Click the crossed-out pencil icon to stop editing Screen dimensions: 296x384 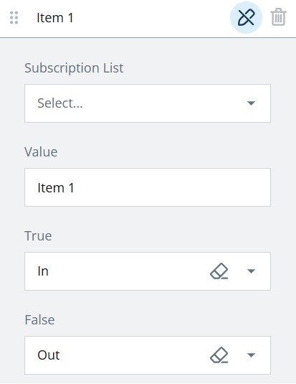tap(246, 17)
